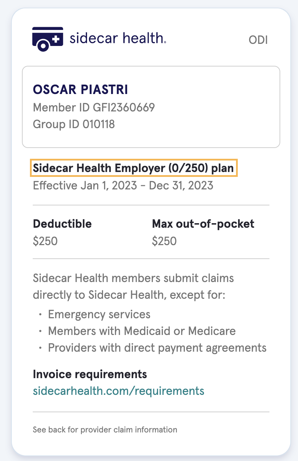Viewport: 298px width, 461px height.
Task: Click the Max out-of-pocket heading
Action: point(203,224)
